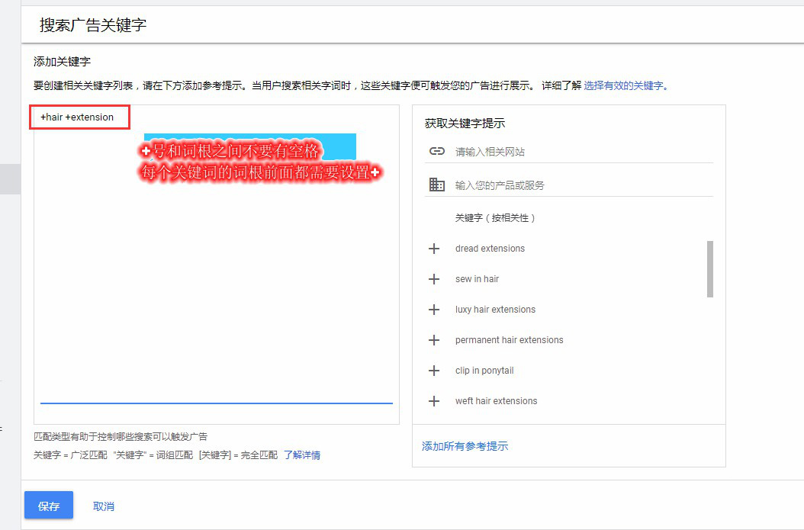Select the weft hair extensions suggestion text
804x530 pixels.
tap(496, 401)
